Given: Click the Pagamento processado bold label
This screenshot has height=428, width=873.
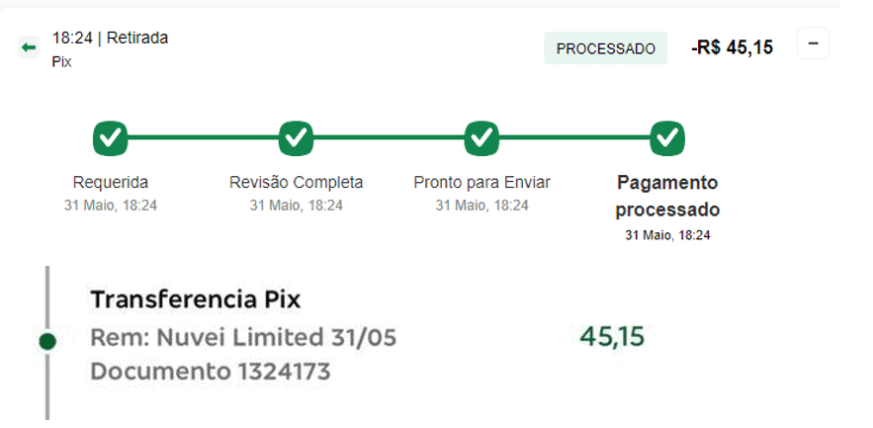Looking at the screenshot, I should pyautogui.click(x=667, y=197).
